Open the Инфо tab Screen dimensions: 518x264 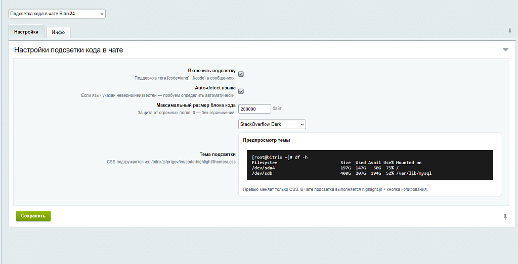click(58, 32)
